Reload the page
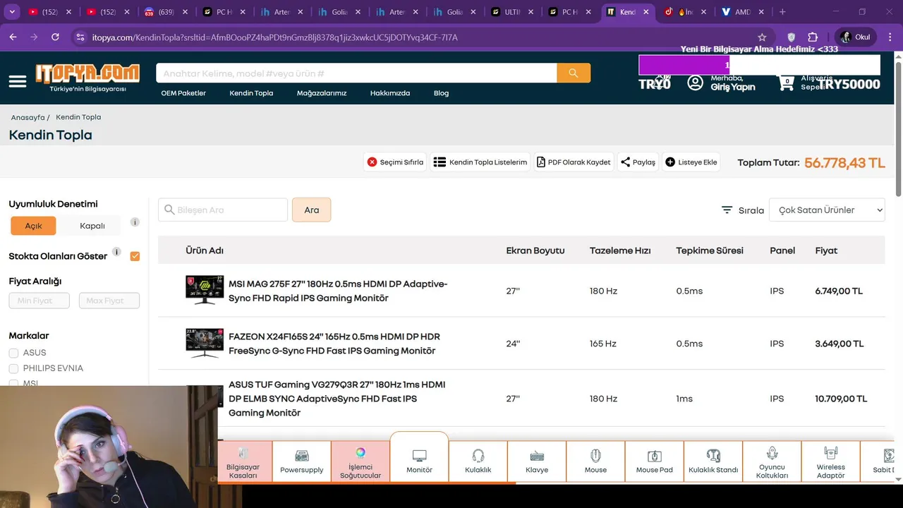 pyautogui.click(x=55, y=37)
